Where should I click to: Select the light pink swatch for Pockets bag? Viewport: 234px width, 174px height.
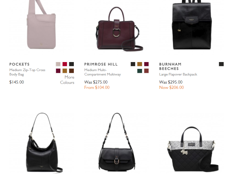(58, 64)
